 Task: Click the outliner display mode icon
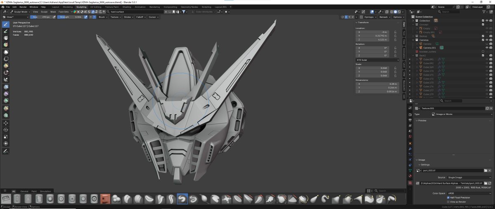[x=420, y=12]
